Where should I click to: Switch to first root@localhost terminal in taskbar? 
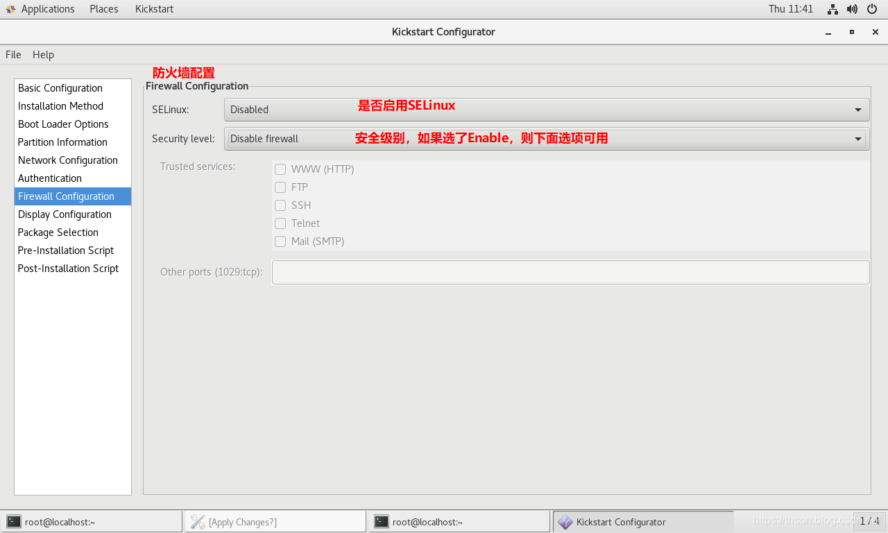click(x=92, y=522)
